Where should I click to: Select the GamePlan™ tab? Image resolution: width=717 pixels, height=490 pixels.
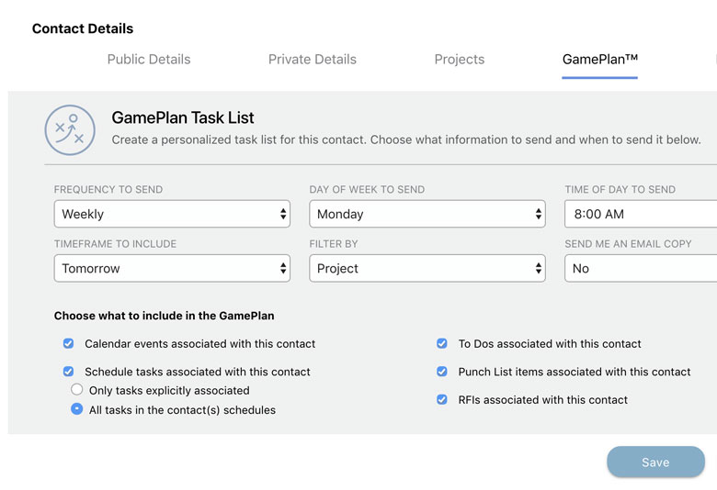point(600,60)
